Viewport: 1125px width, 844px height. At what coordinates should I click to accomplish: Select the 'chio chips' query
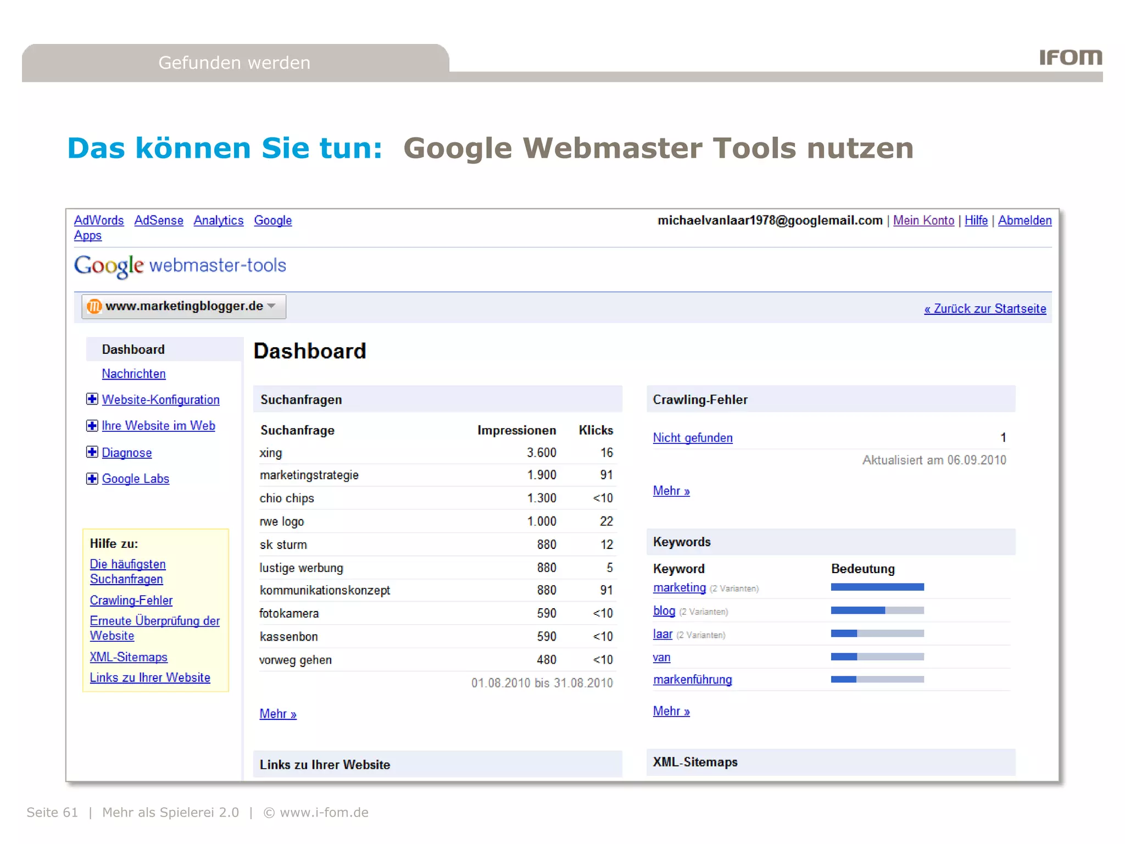(437, 498)
